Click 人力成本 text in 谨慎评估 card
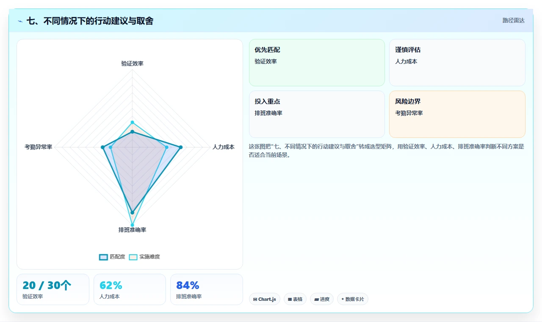 coord(406,62)
